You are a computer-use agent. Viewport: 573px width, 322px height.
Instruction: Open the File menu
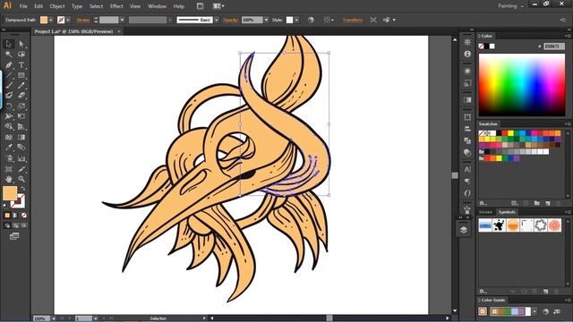23,6
